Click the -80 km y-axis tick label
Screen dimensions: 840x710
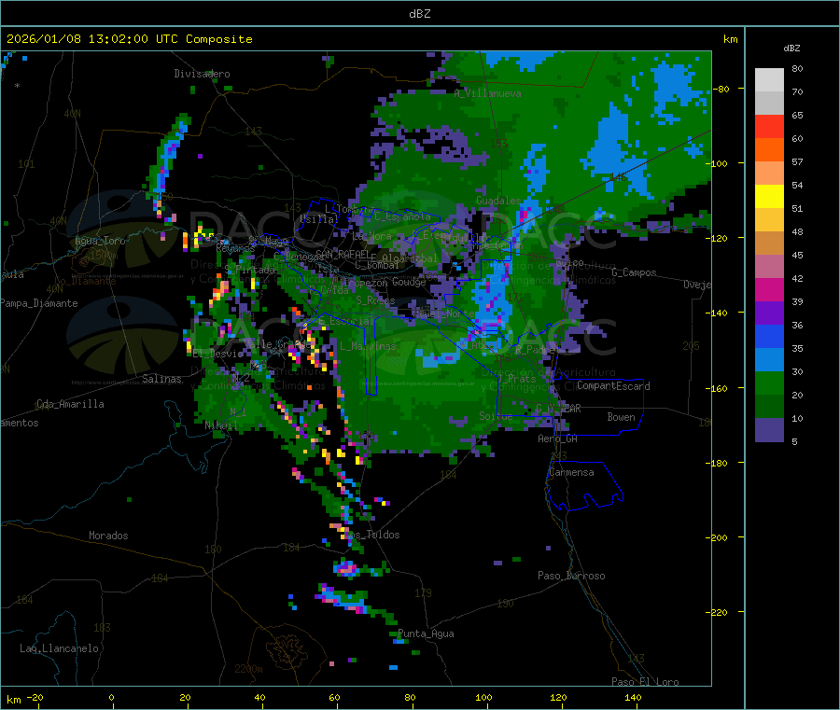pos(721,89)
